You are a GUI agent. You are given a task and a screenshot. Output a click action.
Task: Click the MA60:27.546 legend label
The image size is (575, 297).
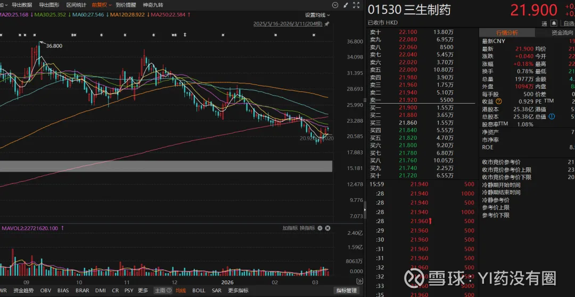pos(88,15)
